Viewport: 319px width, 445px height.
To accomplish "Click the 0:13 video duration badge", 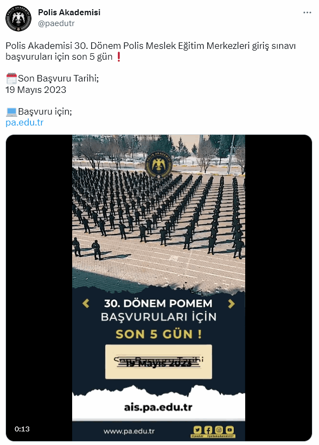I will pos(22,429).
